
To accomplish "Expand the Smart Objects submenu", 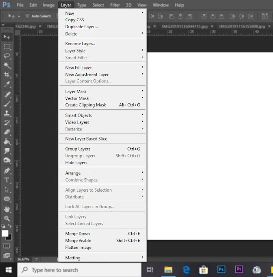I will [x=102, y=115].
